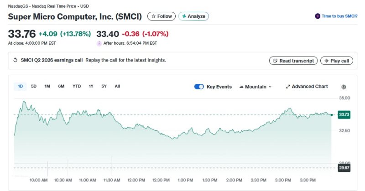The width and height of the screenshot is (365, 191).
Task: Open the Time to buy SMCI link
Action: click(339, 16)
